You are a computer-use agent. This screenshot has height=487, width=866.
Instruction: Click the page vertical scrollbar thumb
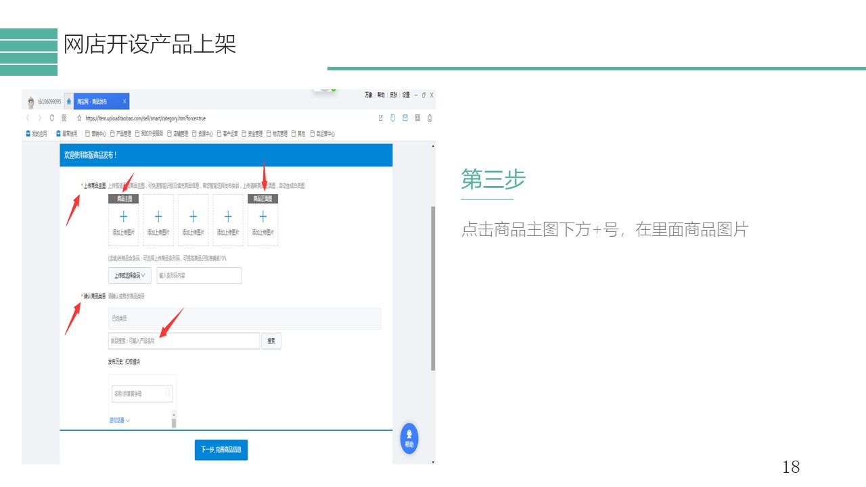point(433,288)
